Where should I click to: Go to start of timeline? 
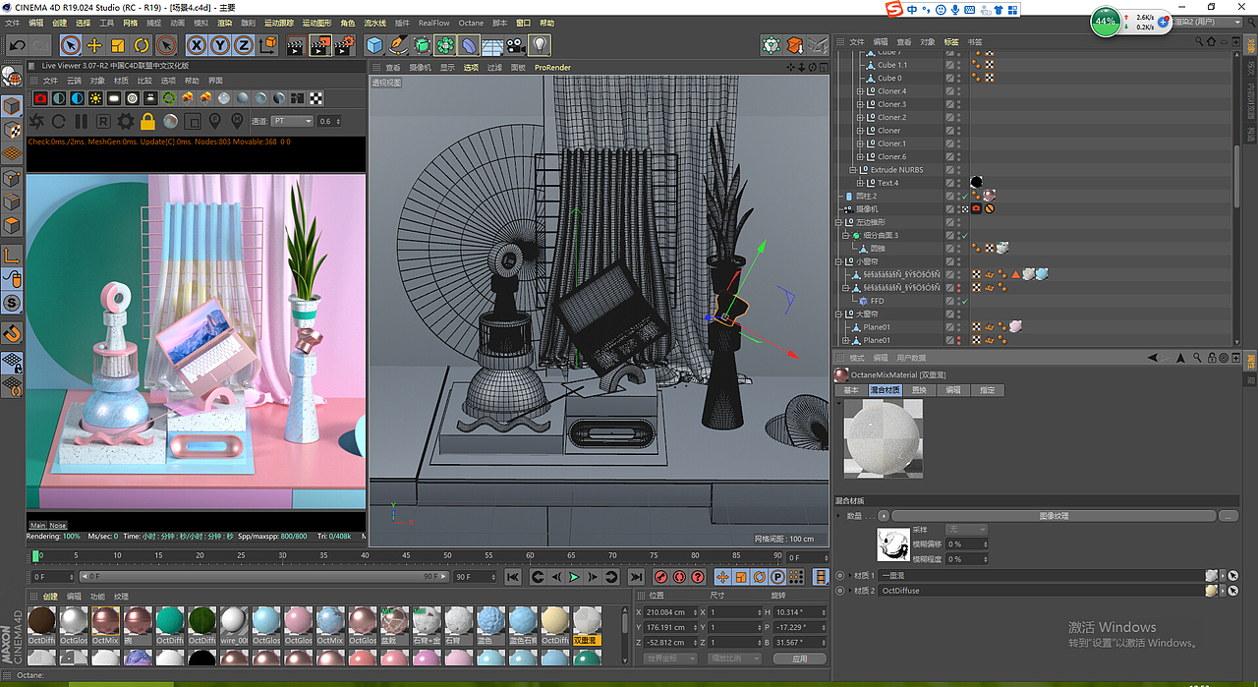tap(512, 577)
